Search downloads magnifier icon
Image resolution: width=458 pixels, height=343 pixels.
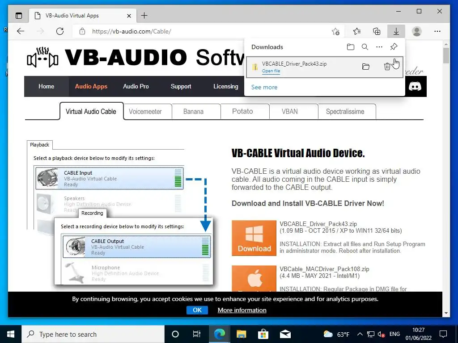(365, 47)
